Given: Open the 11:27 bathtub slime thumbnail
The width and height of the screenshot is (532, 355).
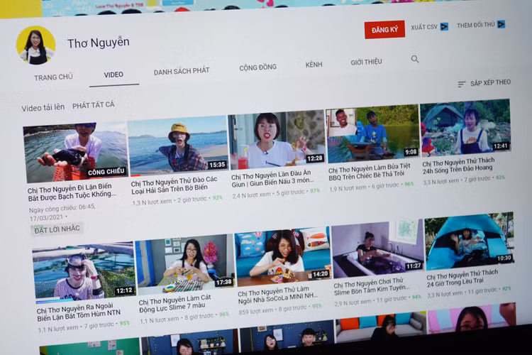Looking at the screenshot, I should click(377, 248).
